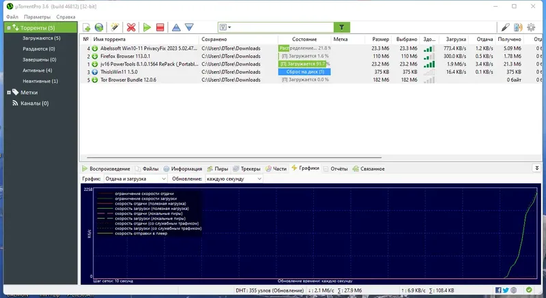This screenshot has height=298, width=546.
Task: Select Раздаются (0) in sidebar
Action: pyautogui.click(x=39, y=49)
